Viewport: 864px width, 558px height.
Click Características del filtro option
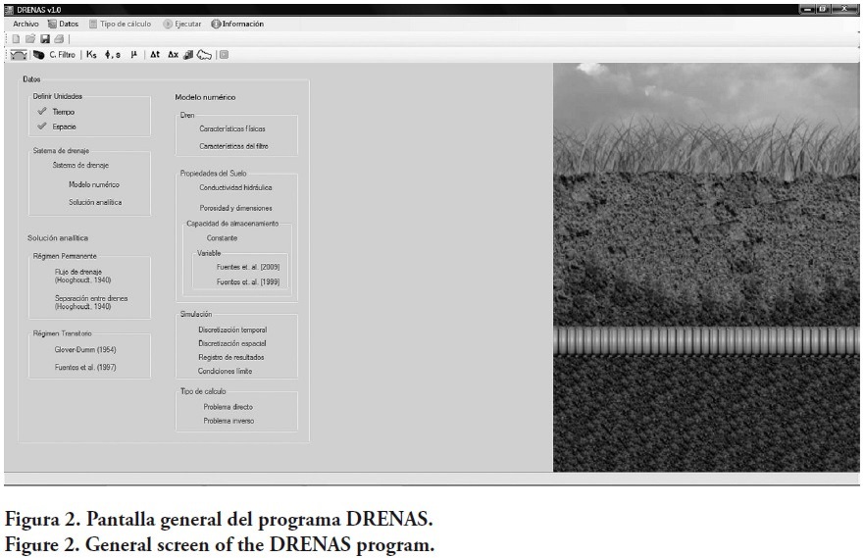[x=233, y=146]
